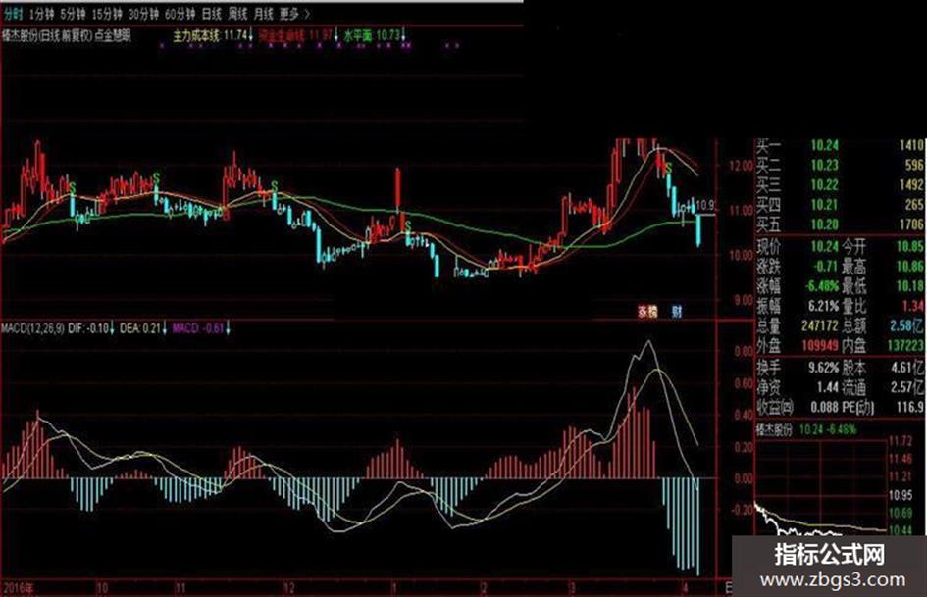The width and height of the screenshot is (927, 597).
Task: Click the DEA: 0.21 value
Action: pos(142,328)
